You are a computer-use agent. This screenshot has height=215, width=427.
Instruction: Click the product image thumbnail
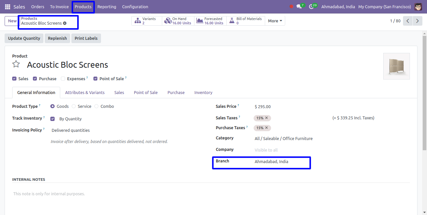396,66
